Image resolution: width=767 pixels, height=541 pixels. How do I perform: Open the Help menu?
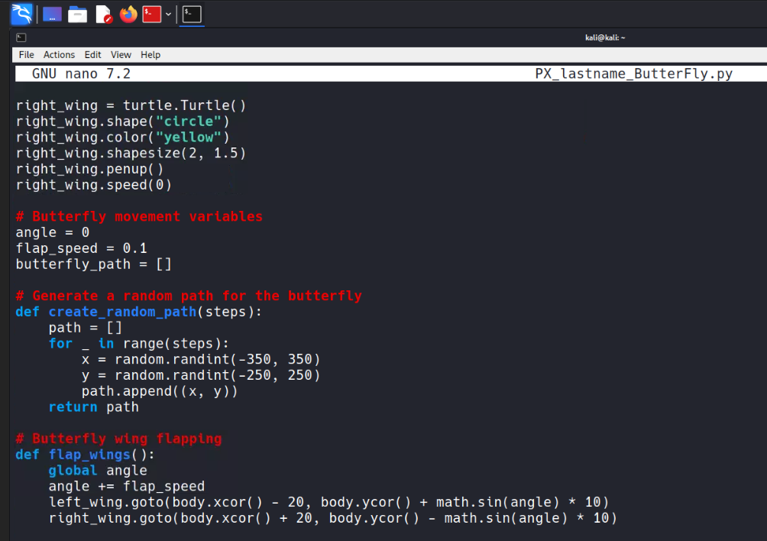(150, 55)
